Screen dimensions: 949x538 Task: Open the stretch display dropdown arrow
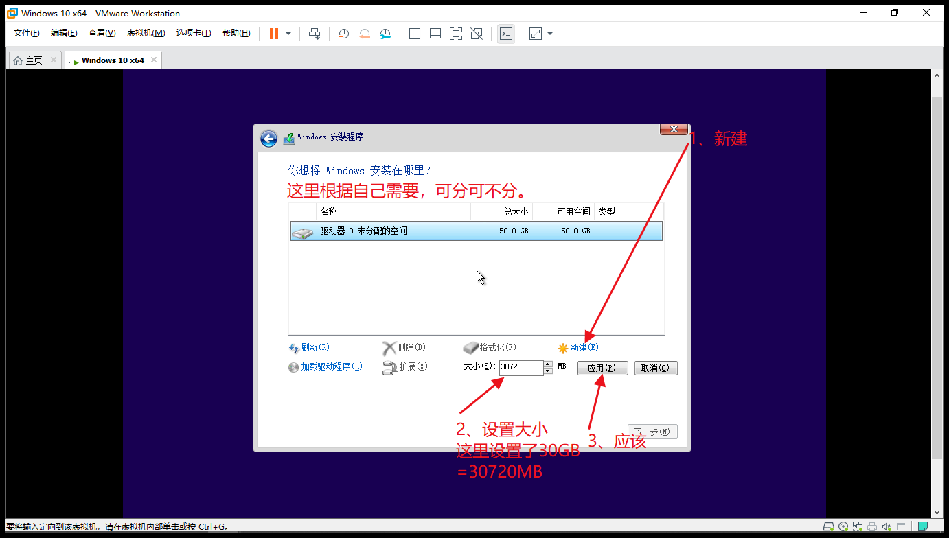550,34
